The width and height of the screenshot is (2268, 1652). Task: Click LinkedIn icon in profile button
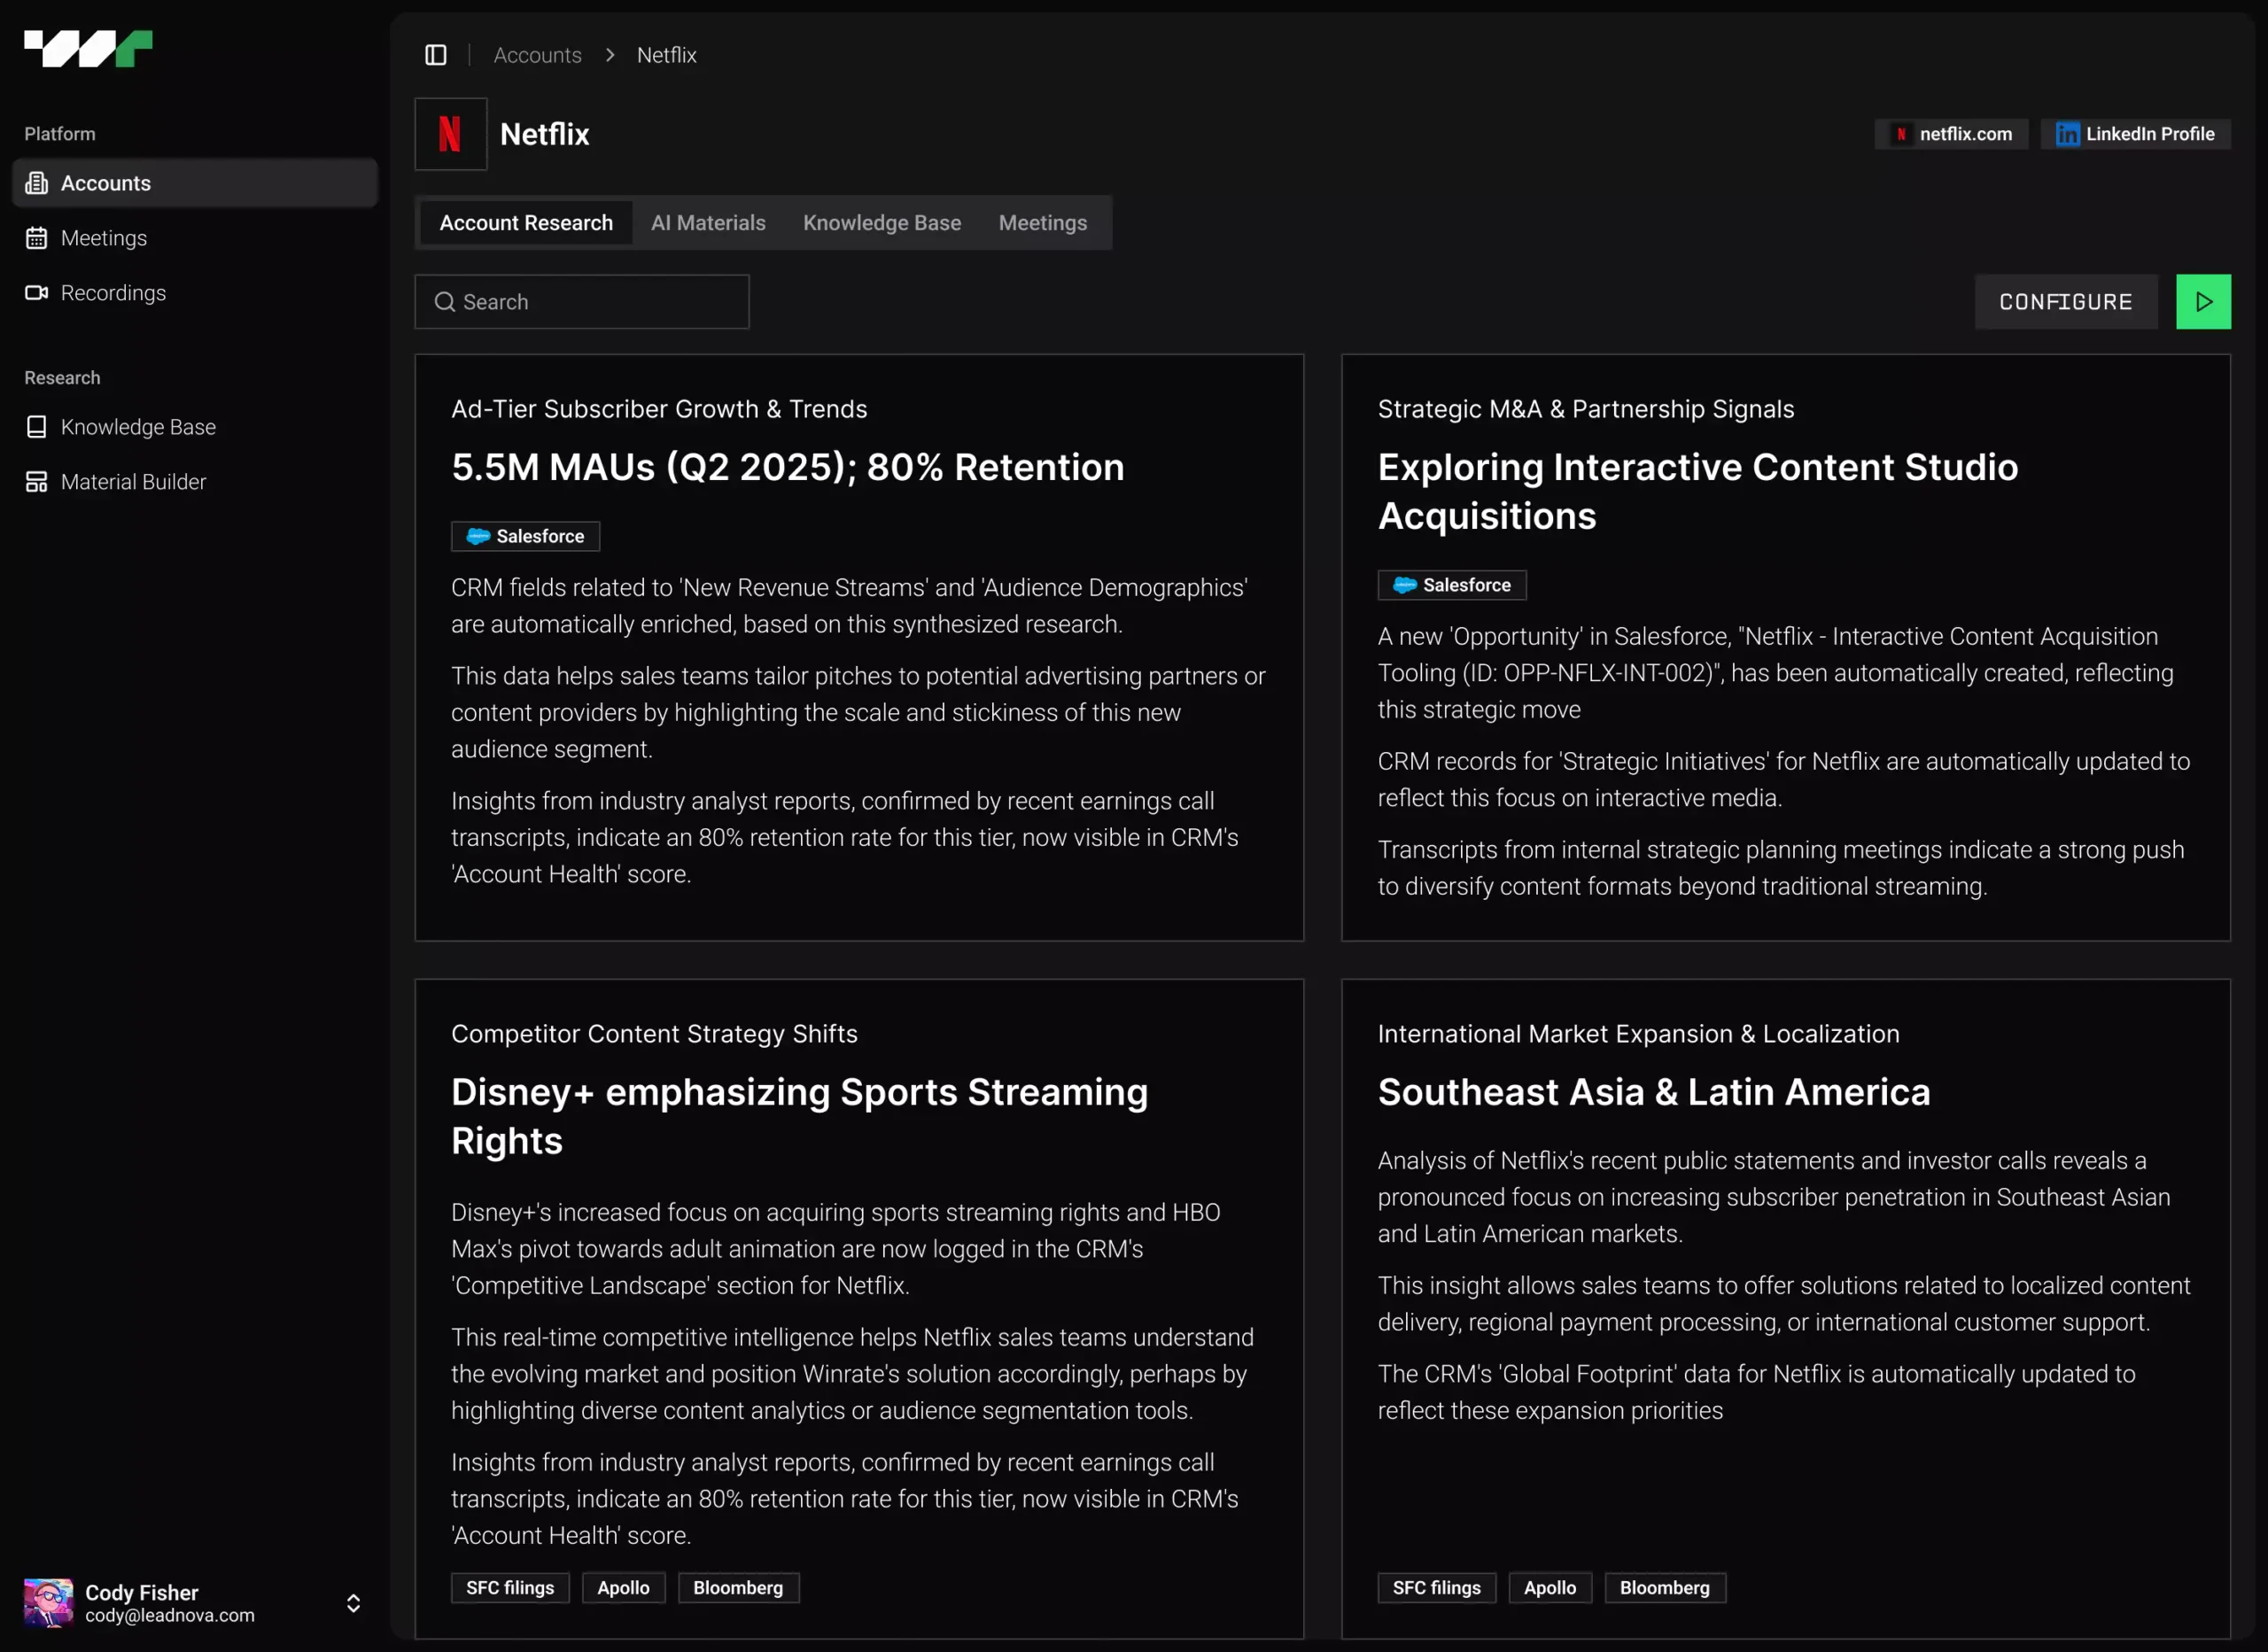pos(2067,134)
